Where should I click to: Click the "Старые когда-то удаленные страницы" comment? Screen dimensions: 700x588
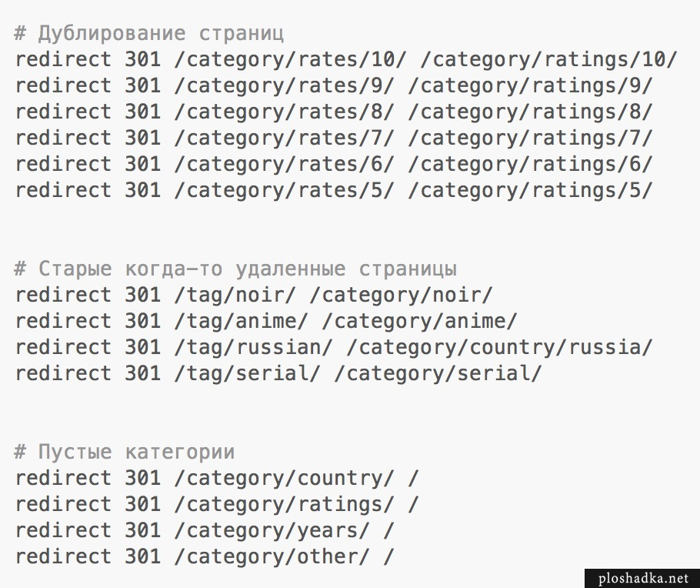tap(236, 269)
